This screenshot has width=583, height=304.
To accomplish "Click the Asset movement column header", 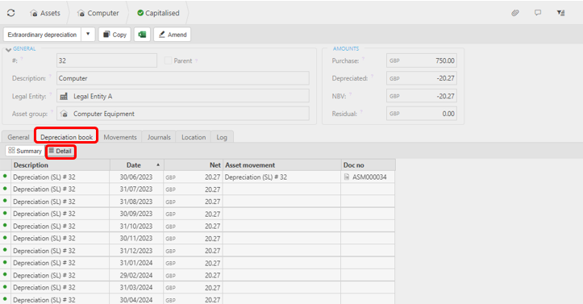I will (x=282, y=165).
